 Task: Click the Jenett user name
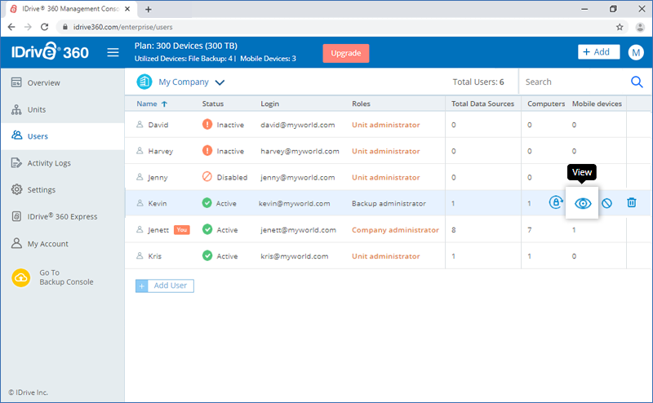click(x=158, y=230)
